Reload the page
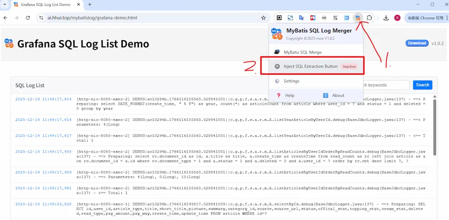Image resolution: width=449 pixels, height=220 pixels. coord(28,18)
